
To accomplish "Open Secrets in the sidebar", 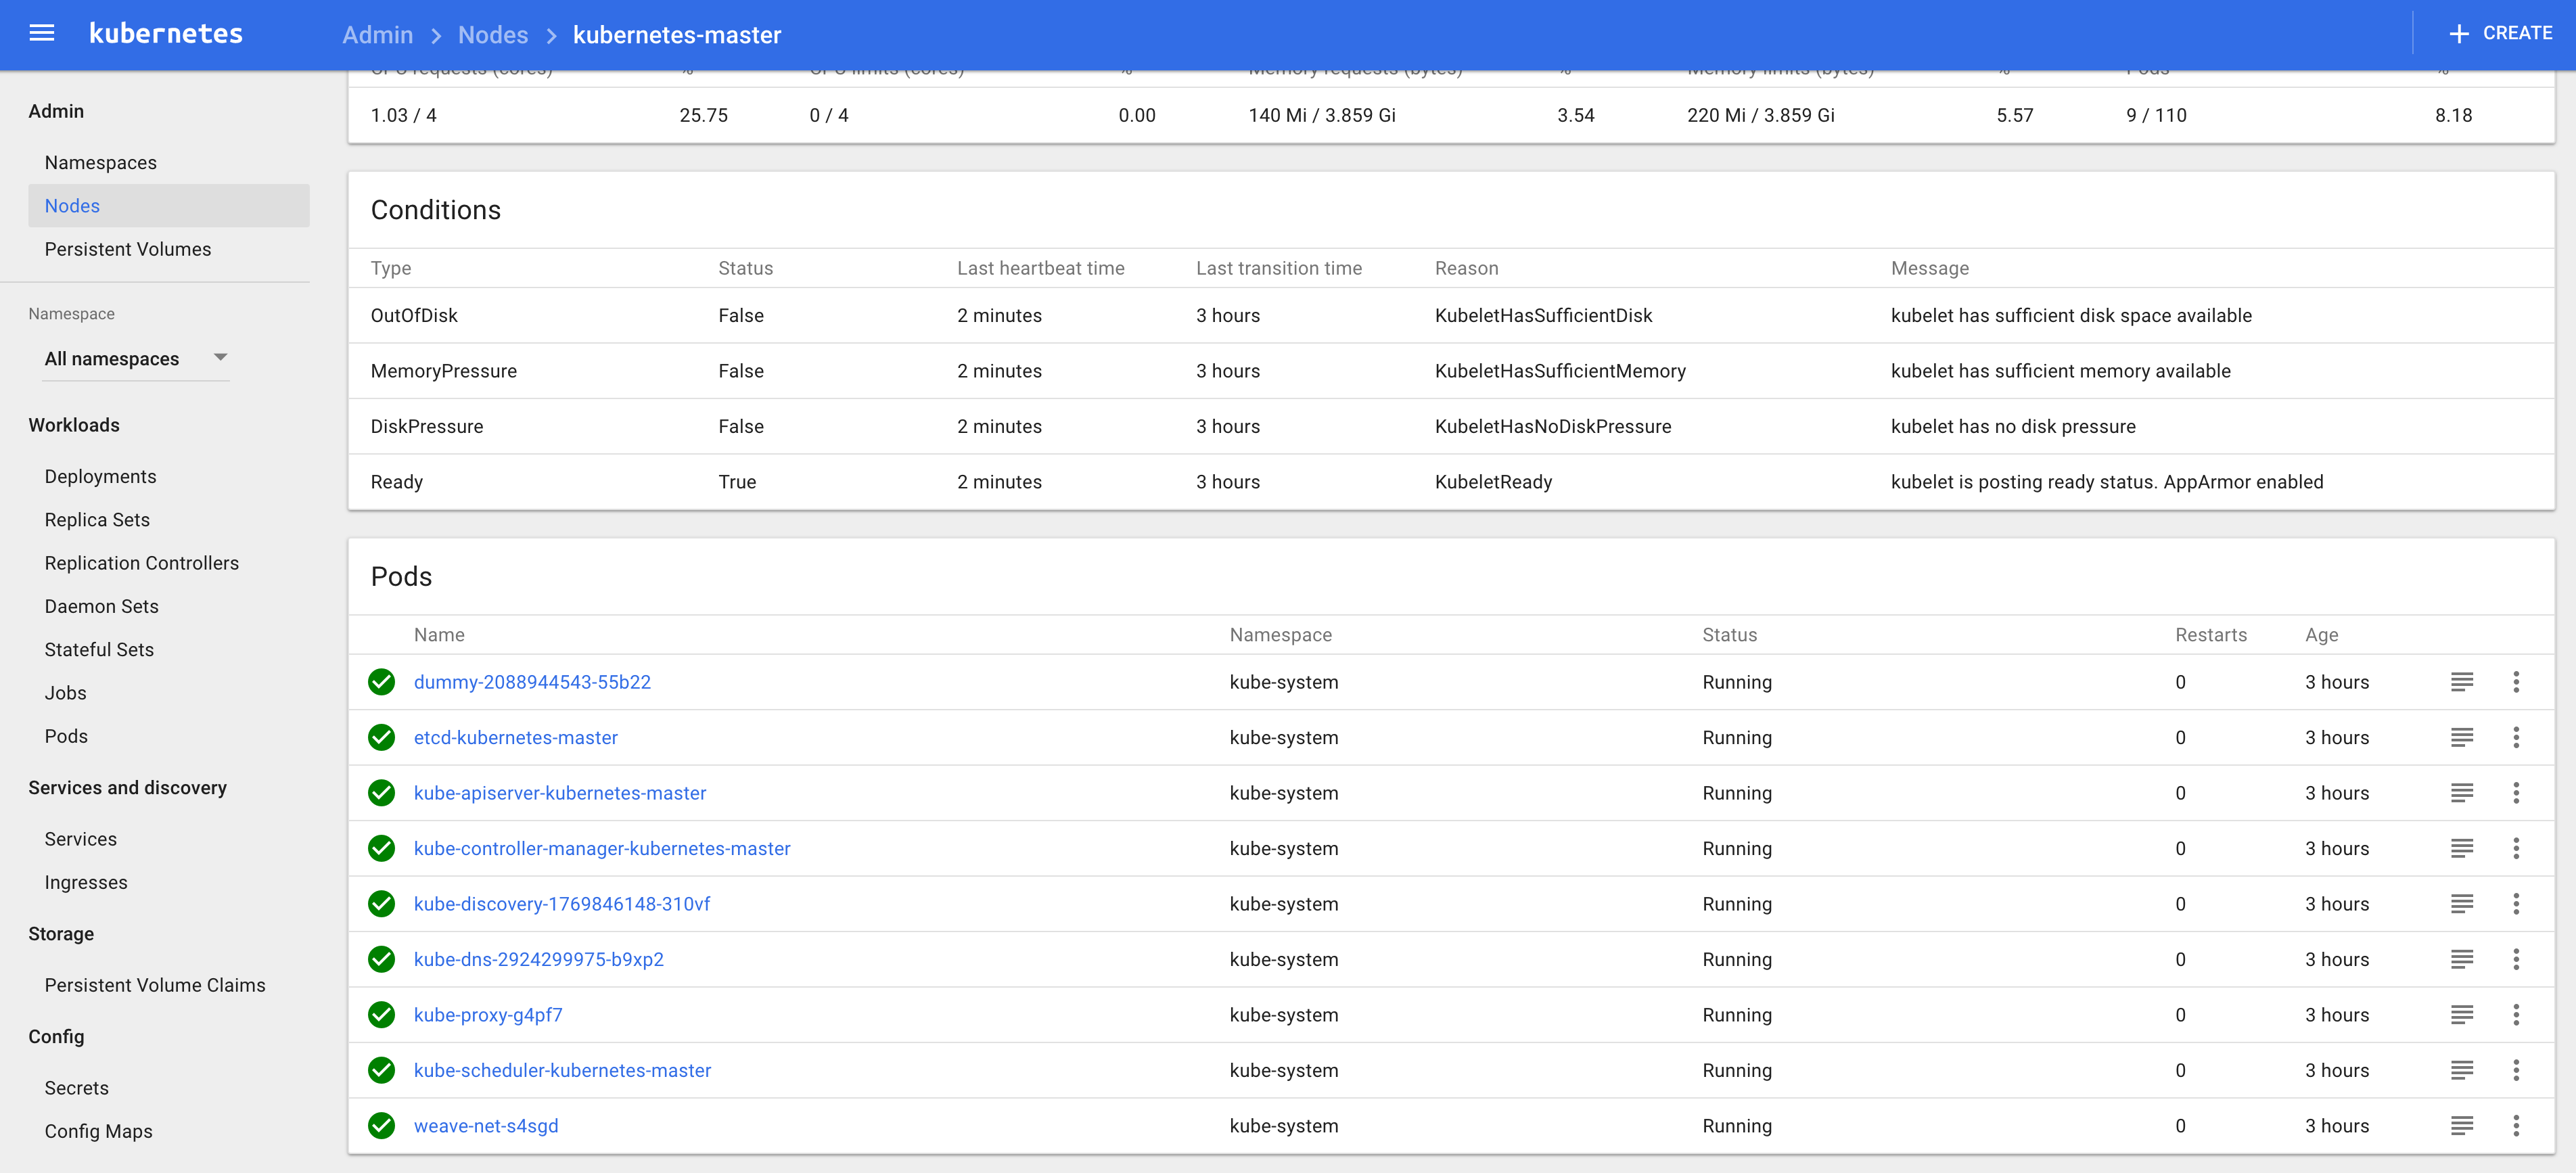I will tap(77, 1089).
